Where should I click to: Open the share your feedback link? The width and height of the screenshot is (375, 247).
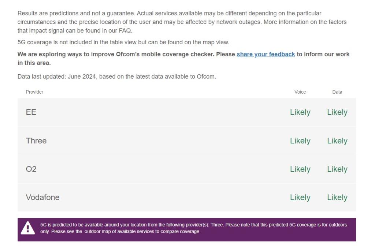pos(266,54)
